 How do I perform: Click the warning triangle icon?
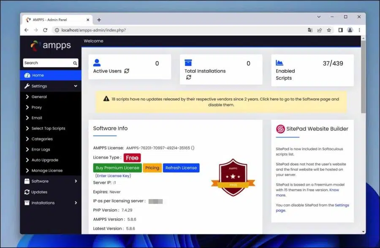[106, 99]
